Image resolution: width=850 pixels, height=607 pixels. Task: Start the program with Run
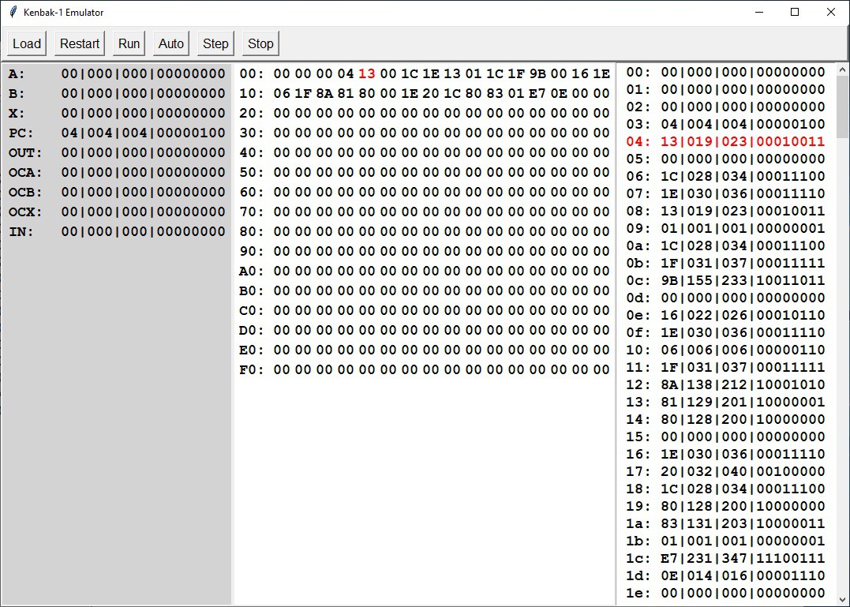pyautogui.click(x=129, y=43)
